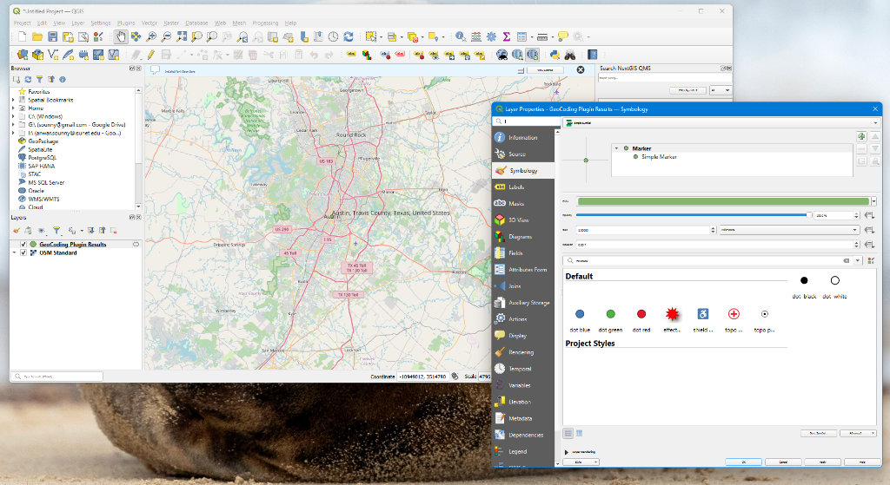Choose the dot red marker symbol
The height and width of the screenshot is (485, 890).
click(641, 314)
